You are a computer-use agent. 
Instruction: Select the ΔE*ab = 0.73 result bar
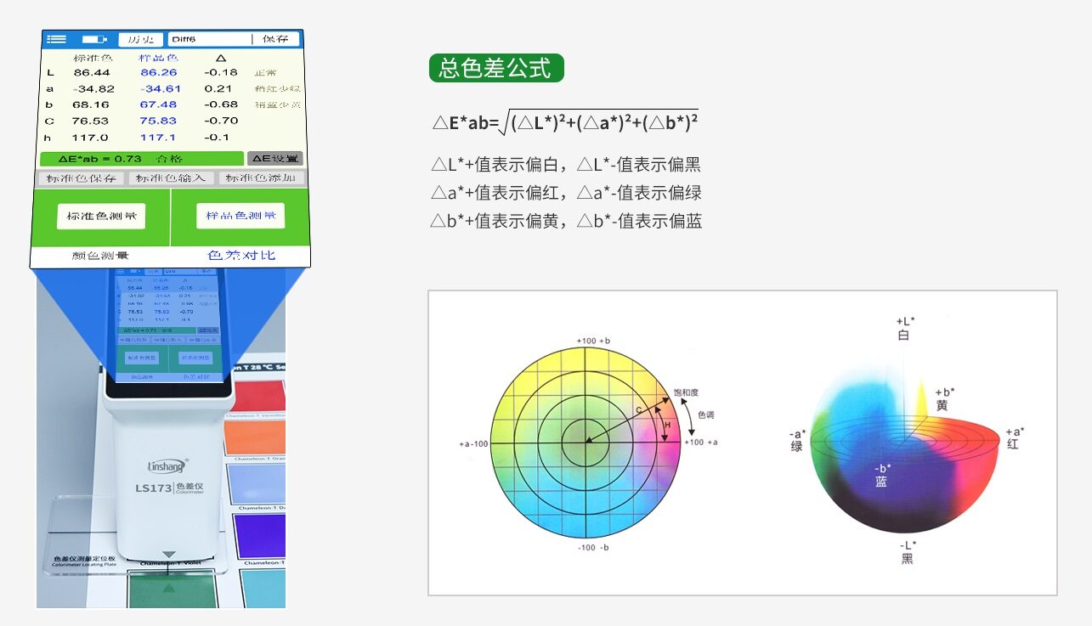(x=141, y=159)
